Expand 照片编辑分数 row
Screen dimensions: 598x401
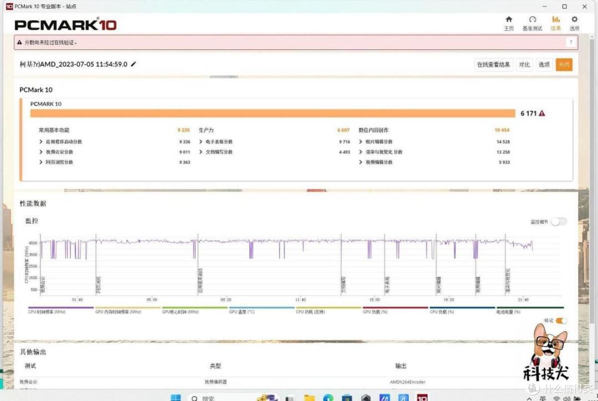click(360, 142)
